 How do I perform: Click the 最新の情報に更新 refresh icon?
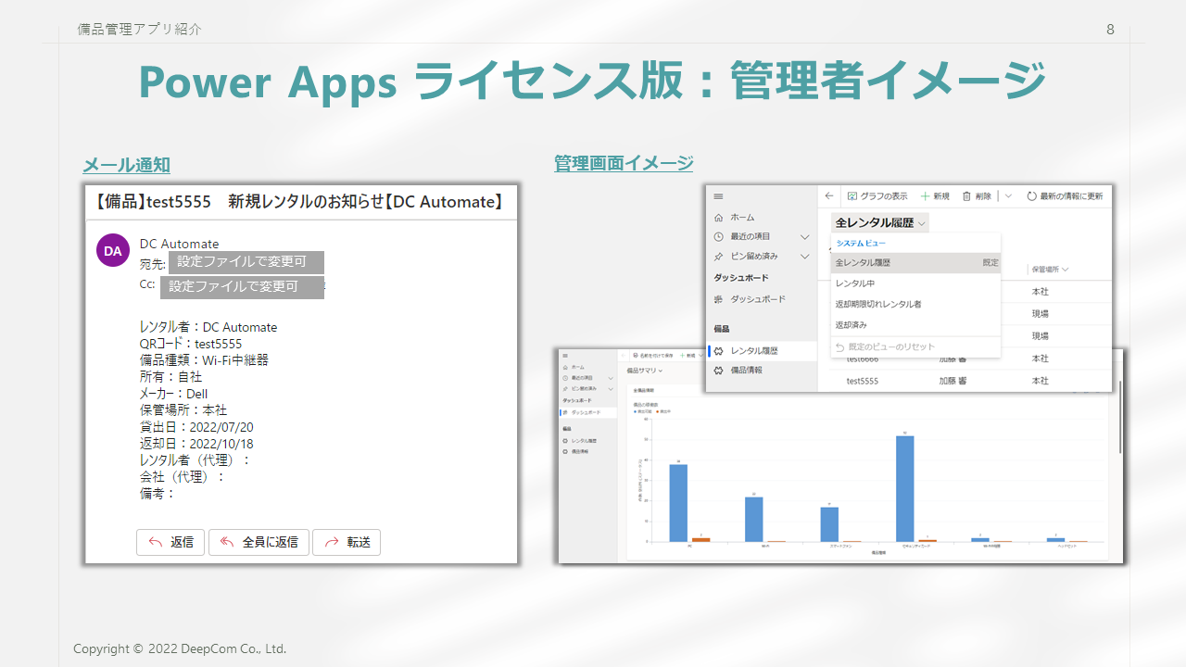coord(1031,196)
